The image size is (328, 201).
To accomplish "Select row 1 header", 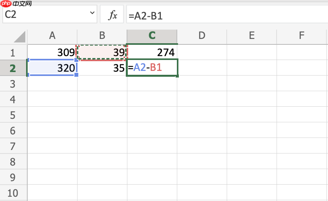I will point(13,52).
